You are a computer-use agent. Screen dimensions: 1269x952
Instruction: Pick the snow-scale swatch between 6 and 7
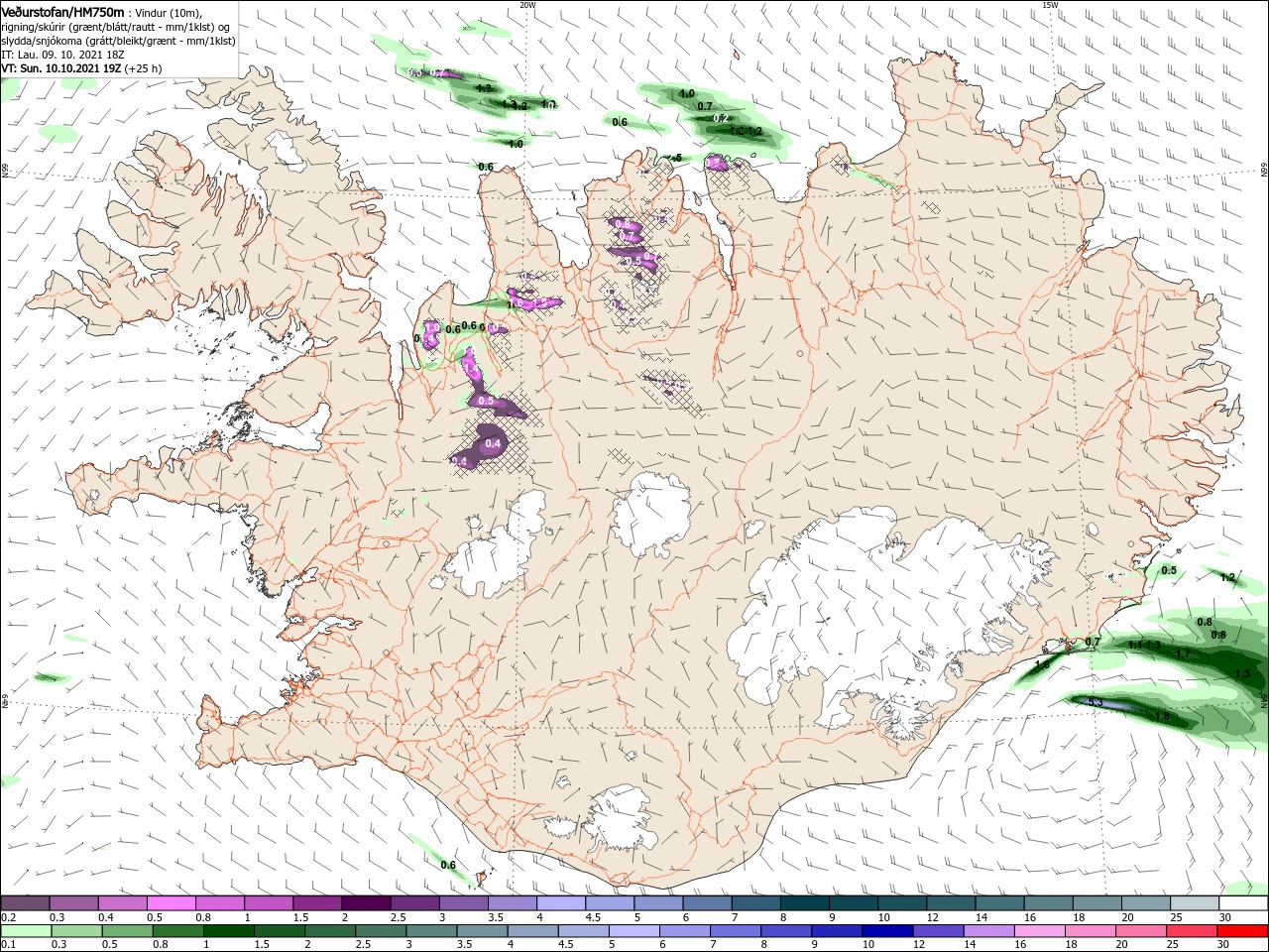[707, 903]
